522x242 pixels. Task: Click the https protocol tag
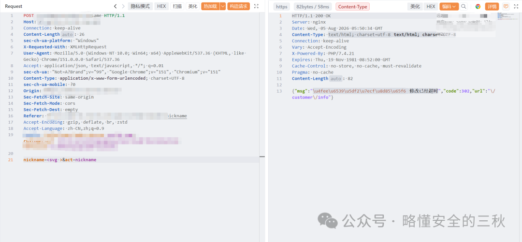click(282, 7)
